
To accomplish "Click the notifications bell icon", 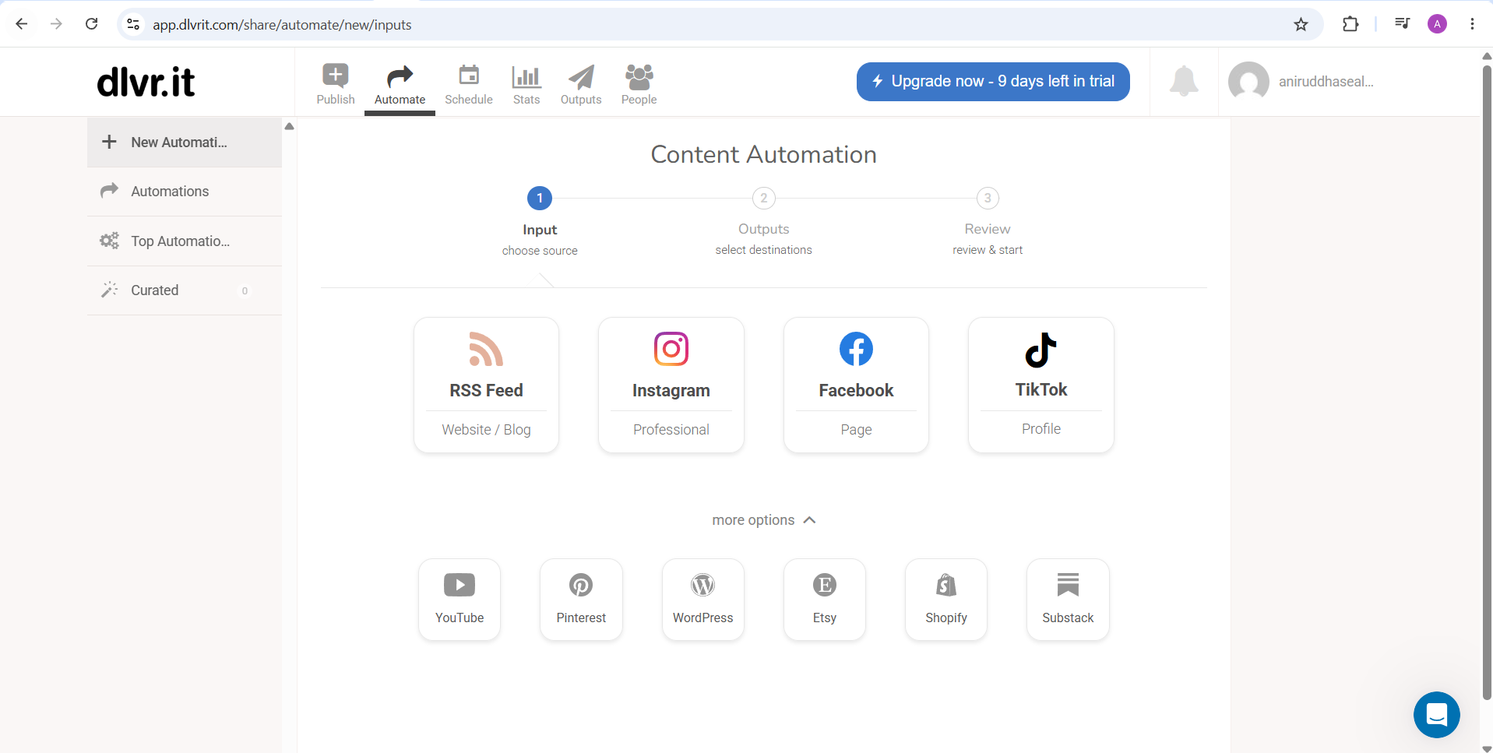I will 1184,81.
